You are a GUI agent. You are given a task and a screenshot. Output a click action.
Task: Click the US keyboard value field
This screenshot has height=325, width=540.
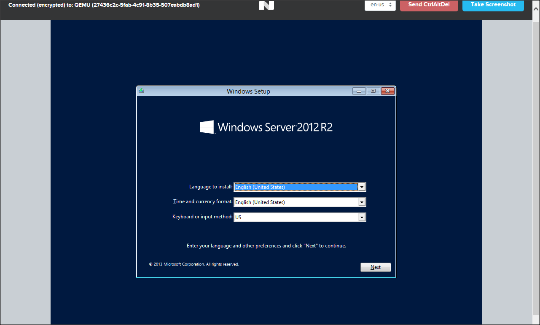296,218
